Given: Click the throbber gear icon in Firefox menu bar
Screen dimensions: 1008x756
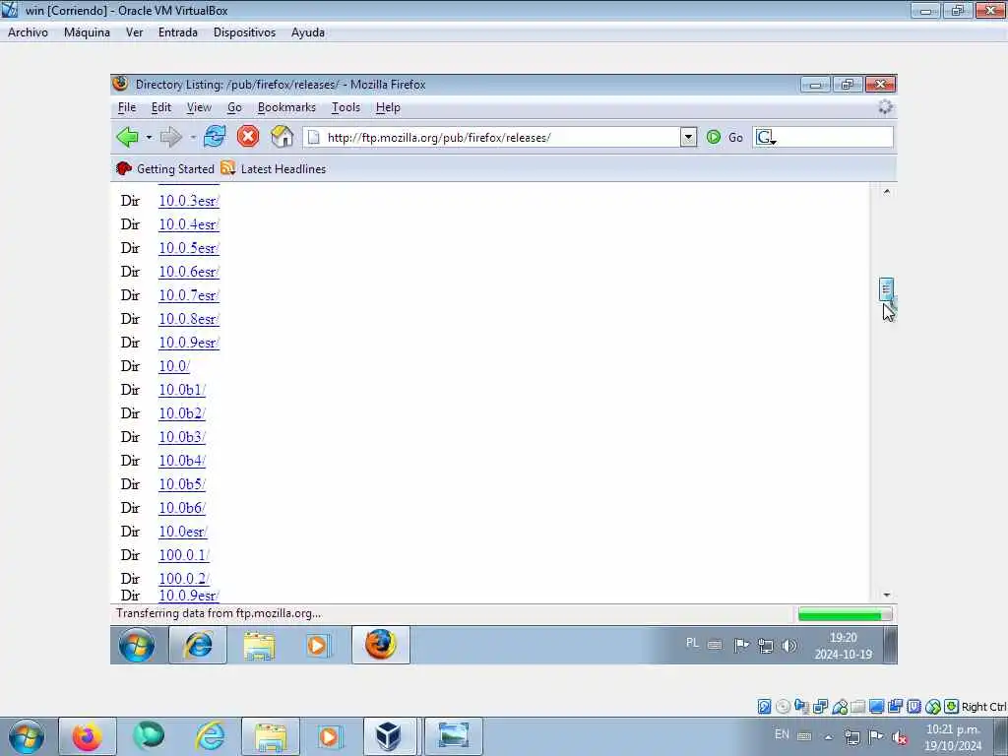Looking at the screenshot, I should tap(885, 107).
